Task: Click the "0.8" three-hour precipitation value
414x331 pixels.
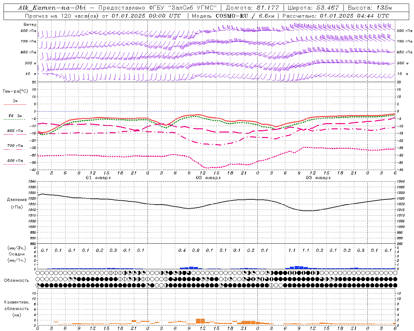Action: click(196, 251)
